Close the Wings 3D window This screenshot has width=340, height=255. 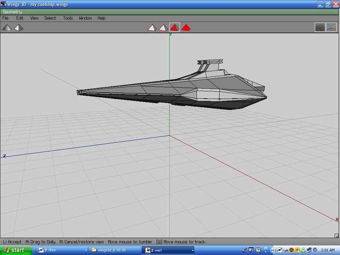pos(336,4)
